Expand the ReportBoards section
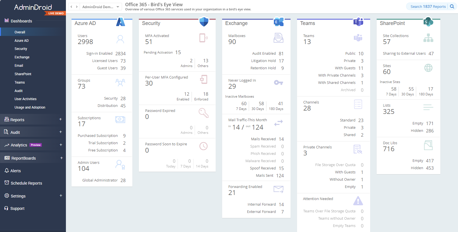The image size is (458, 232). tap(61, 158)
